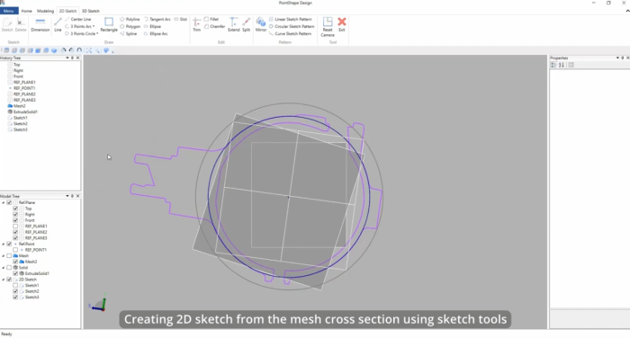Enable the REF_PLANE1 checkbox in Model Tree
The width and height of the screenshot is (630, 338).
click(x=15, y=226)
